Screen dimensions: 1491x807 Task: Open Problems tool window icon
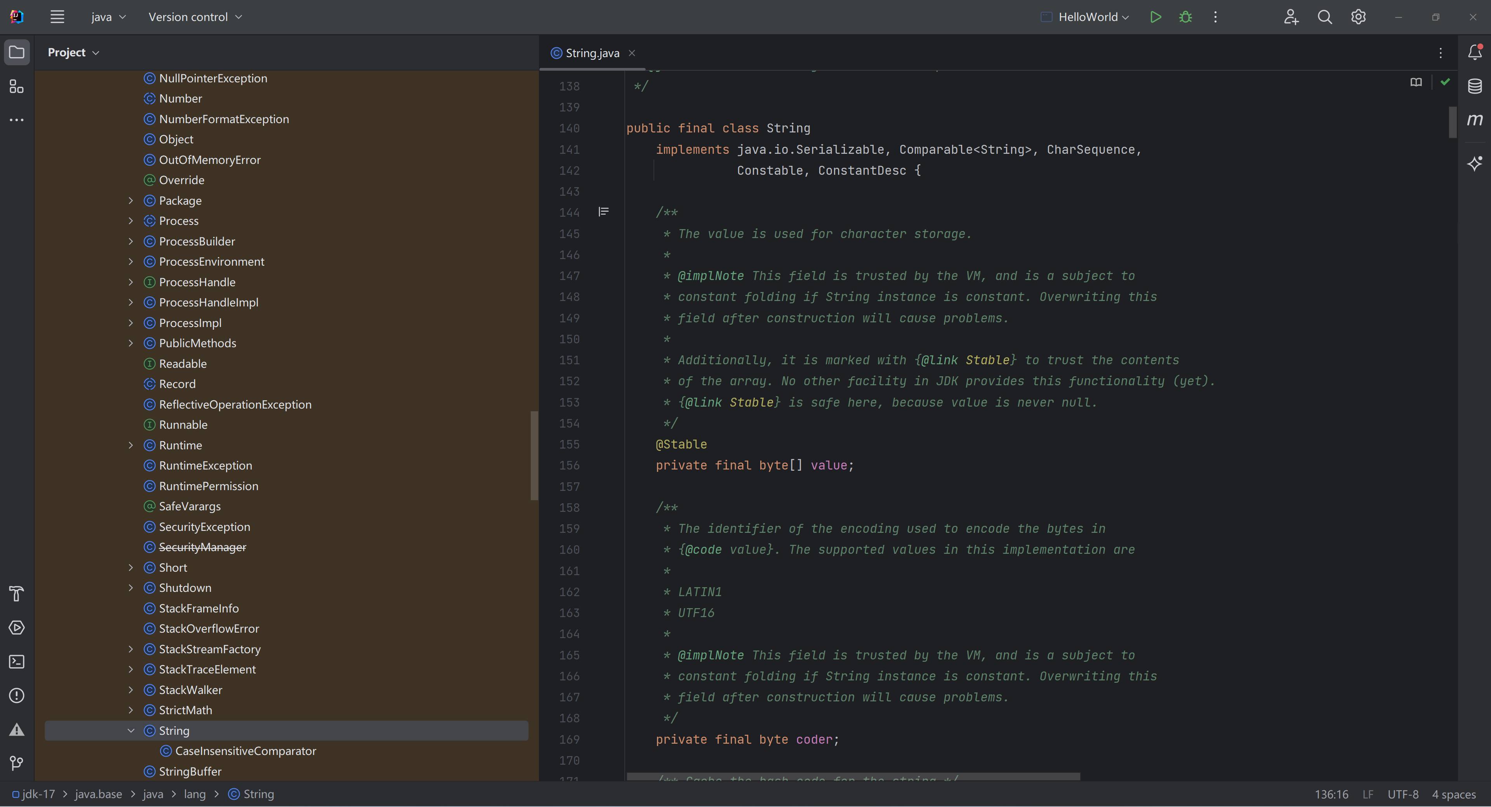[17, 695]
